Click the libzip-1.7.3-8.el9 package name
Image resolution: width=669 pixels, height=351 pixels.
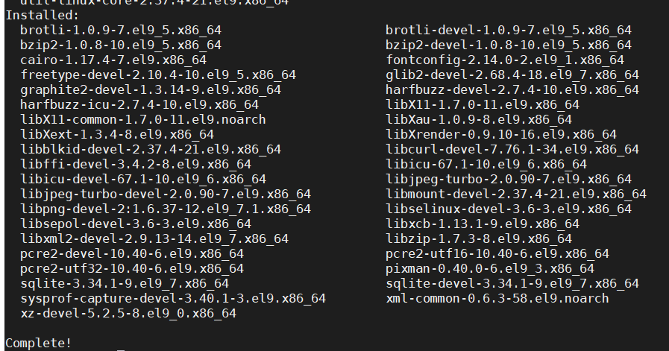tap(478, 238)
